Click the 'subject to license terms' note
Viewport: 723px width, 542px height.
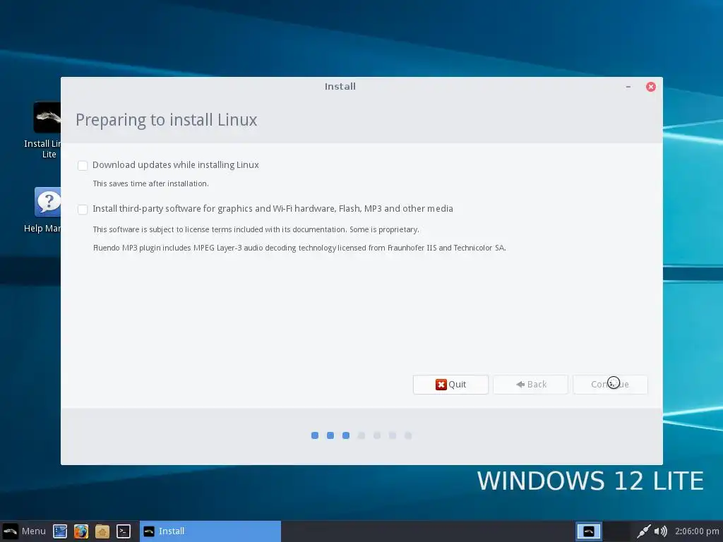tap(256, 229)
